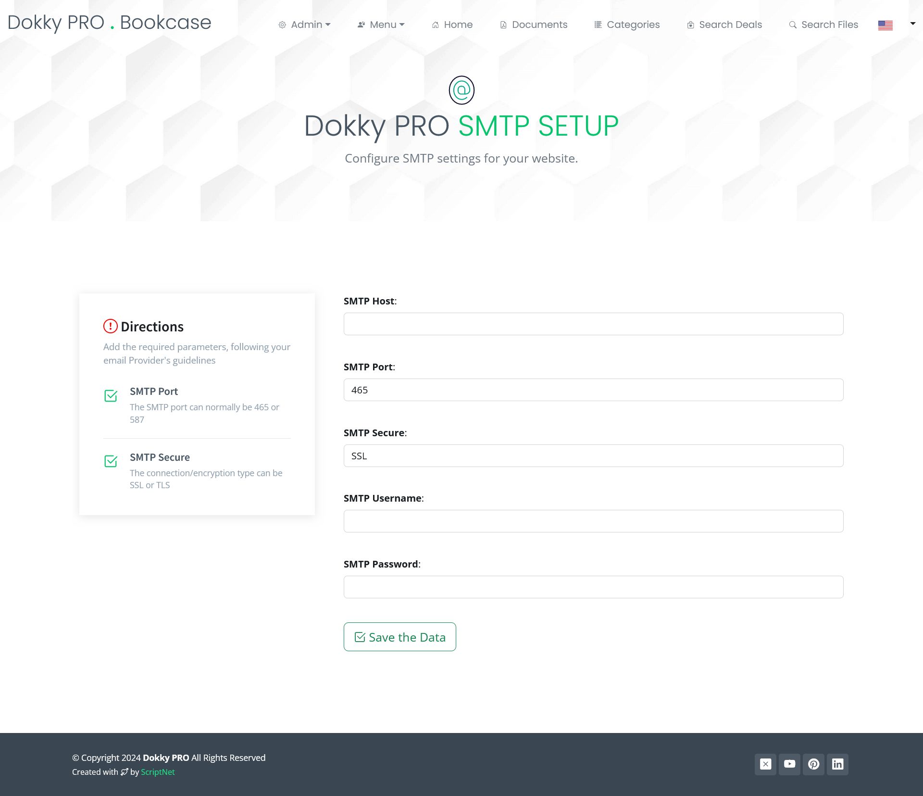The width and height of the screenshot is (923, 796).
Task: Focus the SMTP Secure field showing SSL
Action: click(x=593, y=455)
